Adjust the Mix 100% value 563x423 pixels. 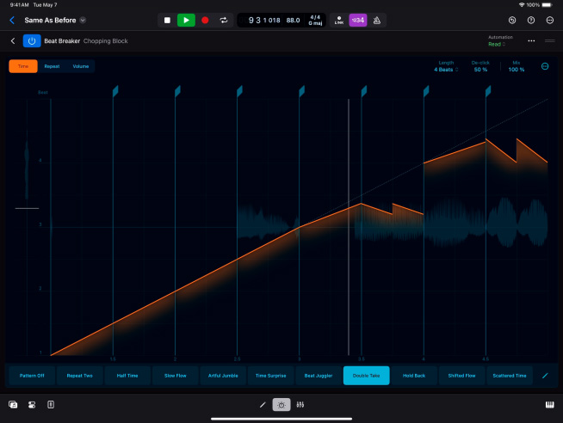(x=516, y=69)
